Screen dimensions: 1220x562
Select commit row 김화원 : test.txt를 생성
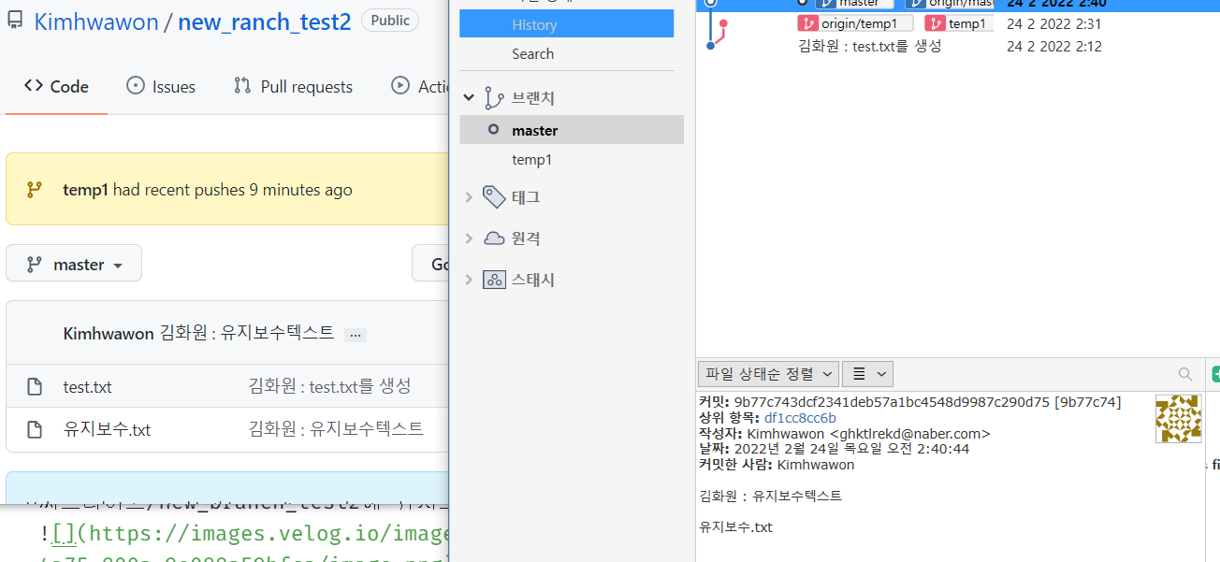point(958,46)
